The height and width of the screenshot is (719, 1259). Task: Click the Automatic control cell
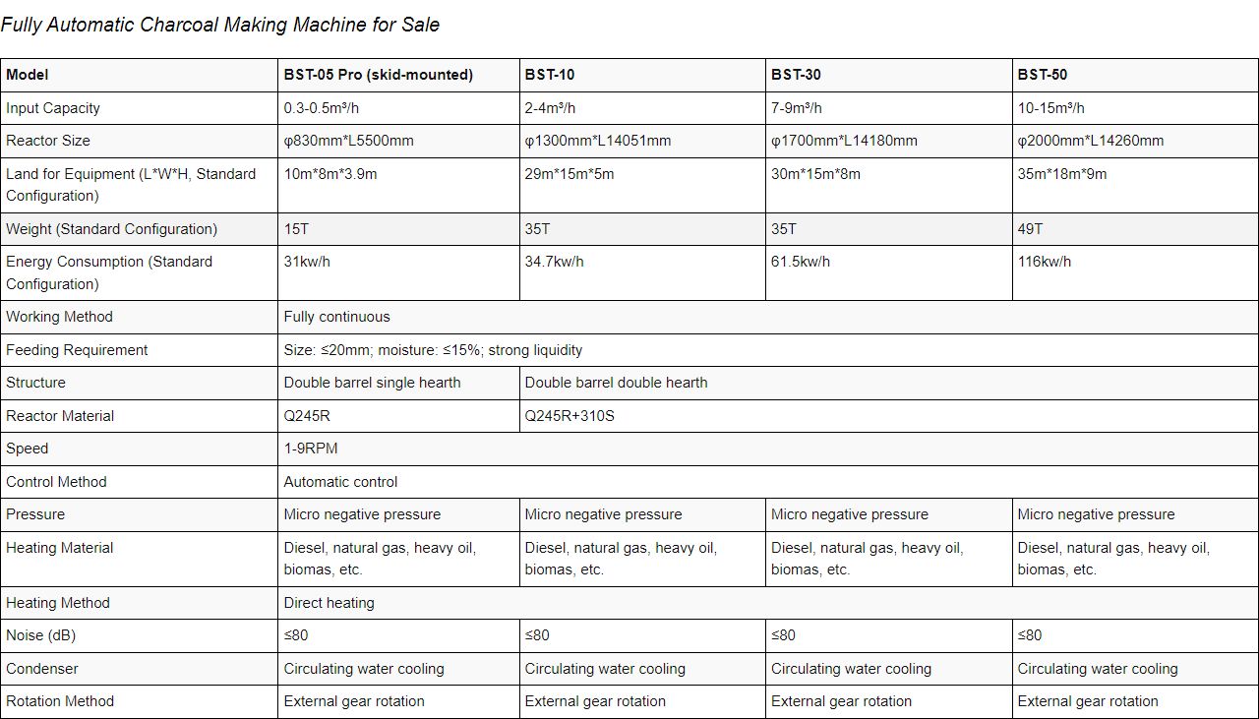pos(768,482)
